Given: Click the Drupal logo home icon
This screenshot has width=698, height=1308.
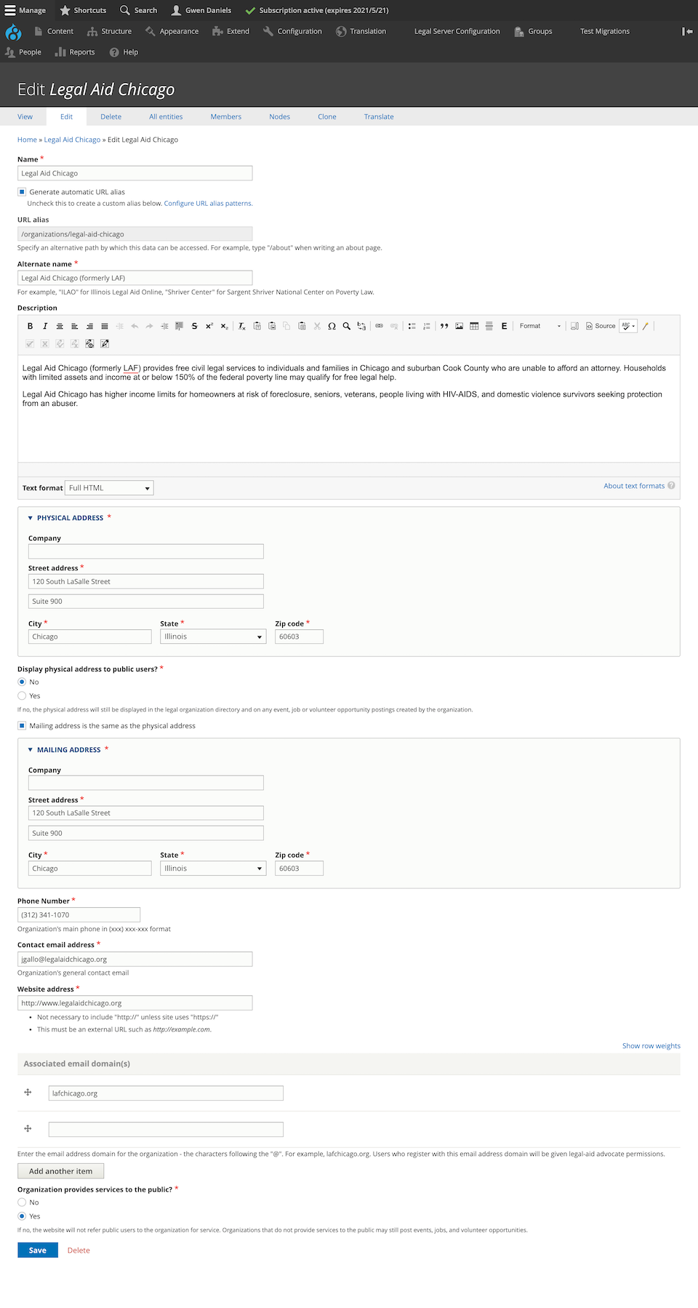Looking at the screenshot, I should pos(13,32).
